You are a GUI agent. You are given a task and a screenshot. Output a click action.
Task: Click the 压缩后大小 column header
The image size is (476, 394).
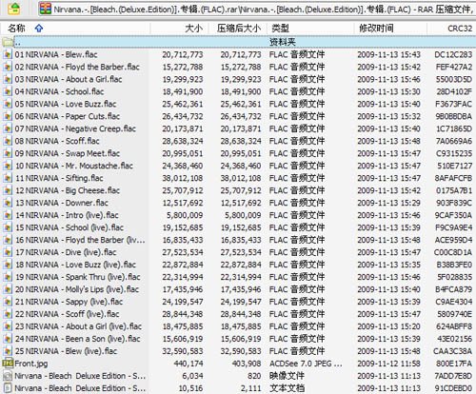tap(239, 29)
